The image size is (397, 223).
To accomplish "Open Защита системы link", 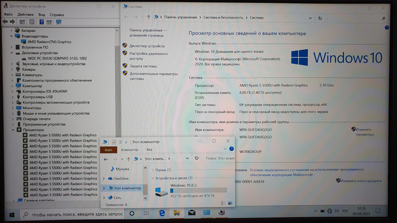I will pyautogui.click(x=143, y=66).
